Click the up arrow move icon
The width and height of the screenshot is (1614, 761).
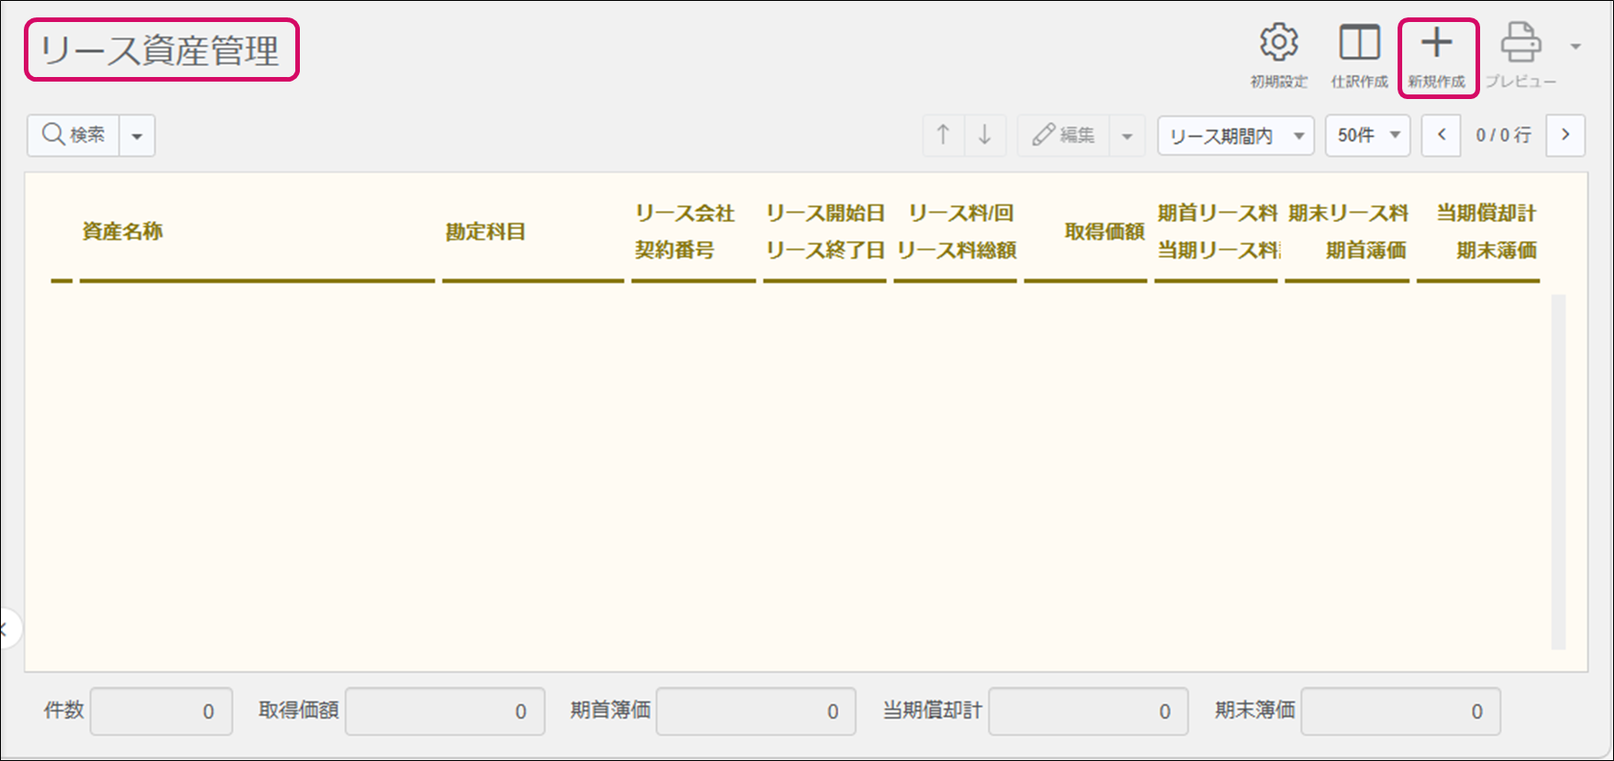(943, 136)
